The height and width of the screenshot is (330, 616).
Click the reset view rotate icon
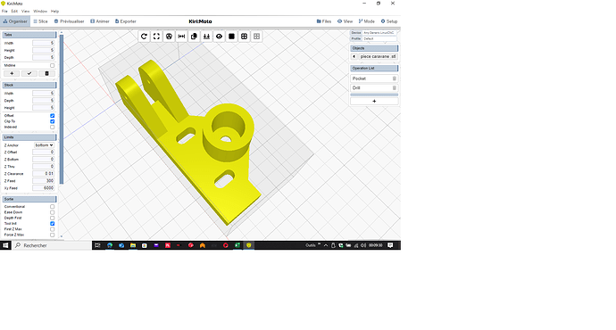click(144, 37)
